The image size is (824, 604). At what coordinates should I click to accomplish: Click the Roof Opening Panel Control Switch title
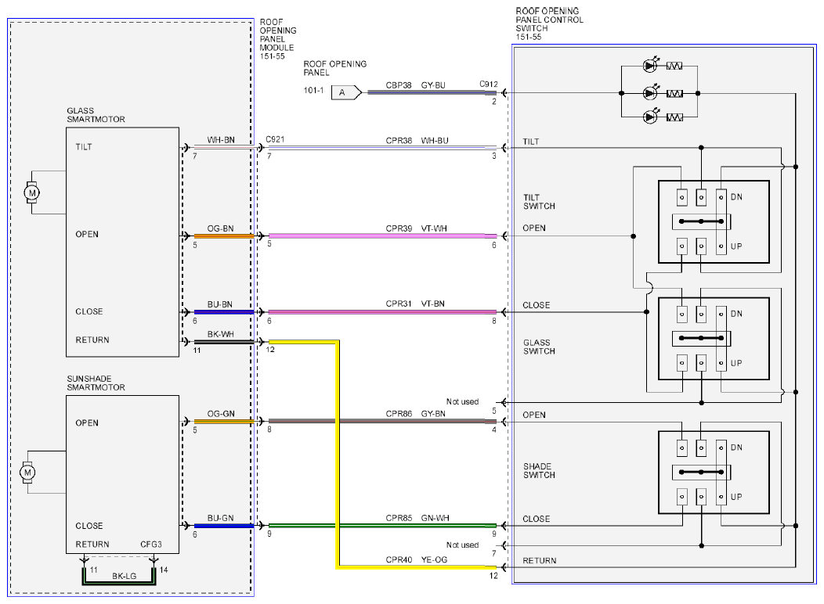click(x=549, y=23)
